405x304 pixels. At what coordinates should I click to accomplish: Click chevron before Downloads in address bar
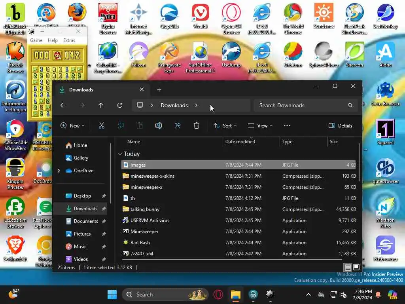click(152, 105)
